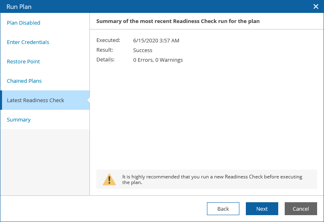324x222 pixels.
Task: Click the Result field label
Action: click(x=104, y=50)
